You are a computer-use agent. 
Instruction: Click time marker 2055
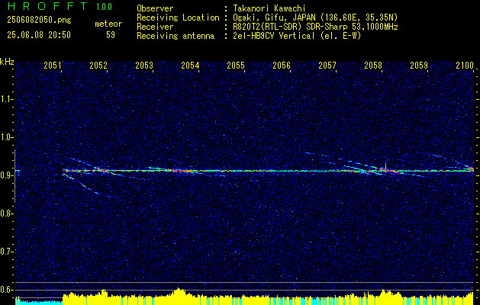pos(236,65)
